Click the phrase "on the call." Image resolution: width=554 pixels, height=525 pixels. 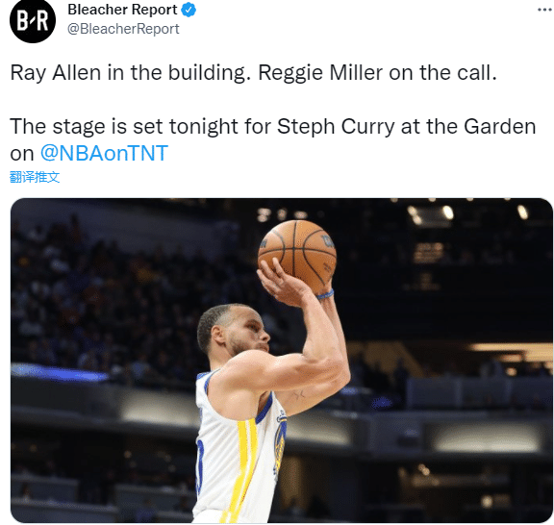[x=443, y=73]
